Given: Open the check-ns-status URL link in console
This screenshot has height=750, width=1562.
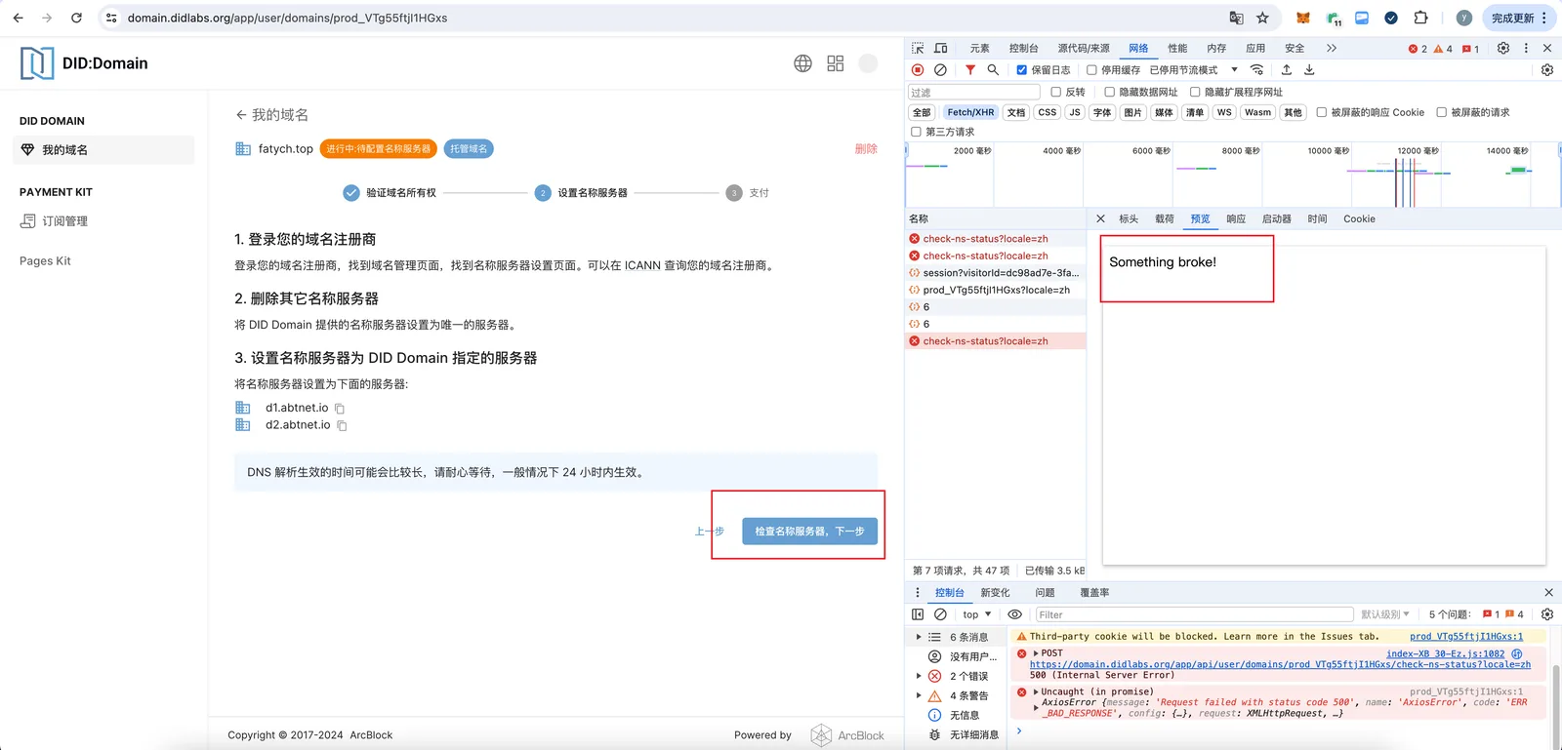Looking at the screenshot, I should [x=1280, y=665].
